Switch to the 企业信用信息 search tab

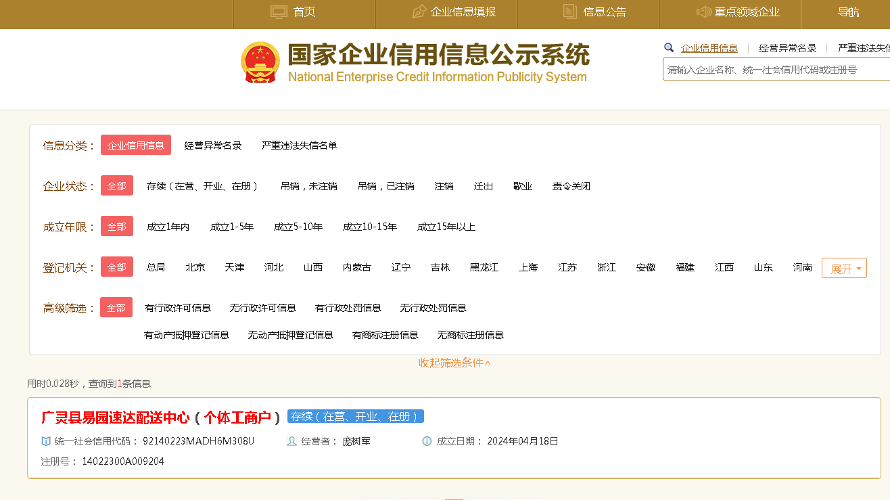click(x=709, y=48)
